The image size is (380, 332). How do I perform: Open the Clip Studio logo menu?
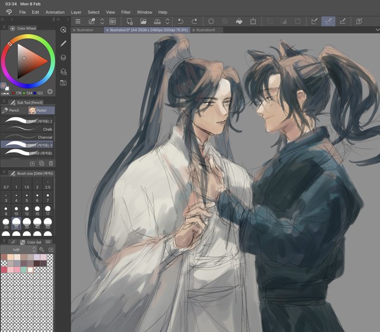9,12
